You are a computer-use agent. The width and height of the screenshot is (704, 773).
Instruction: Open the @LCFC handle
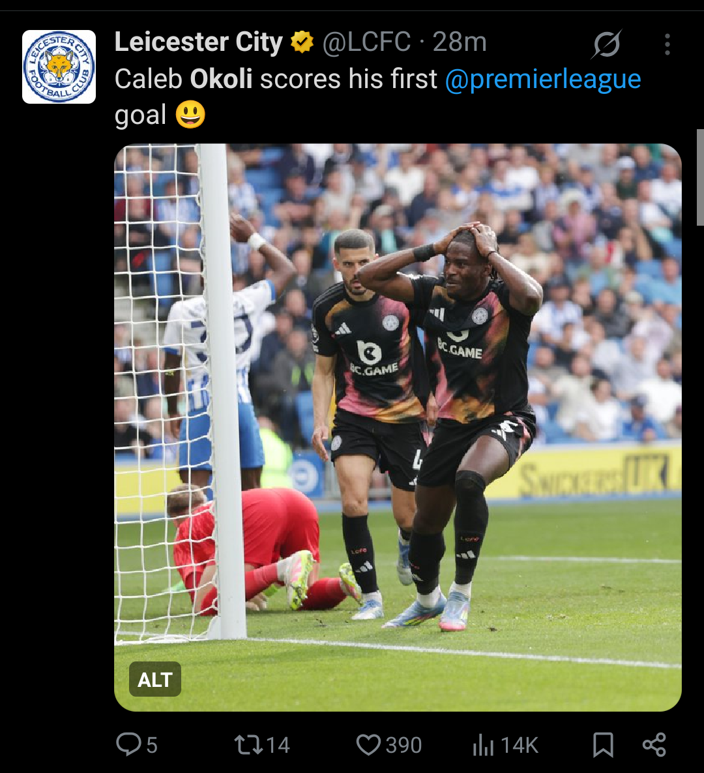366,42
